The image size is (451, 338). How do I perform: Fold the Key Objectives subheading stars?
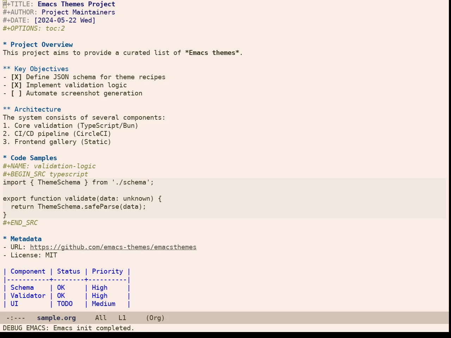point(7,69)
